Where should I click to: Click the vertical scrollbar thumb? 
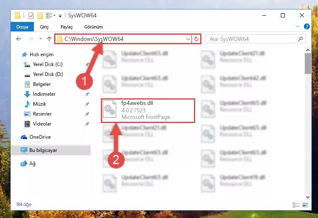(308, 64)
